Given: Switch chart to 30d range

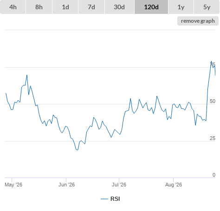Looking at the screenshot, I should click(119, 7).
